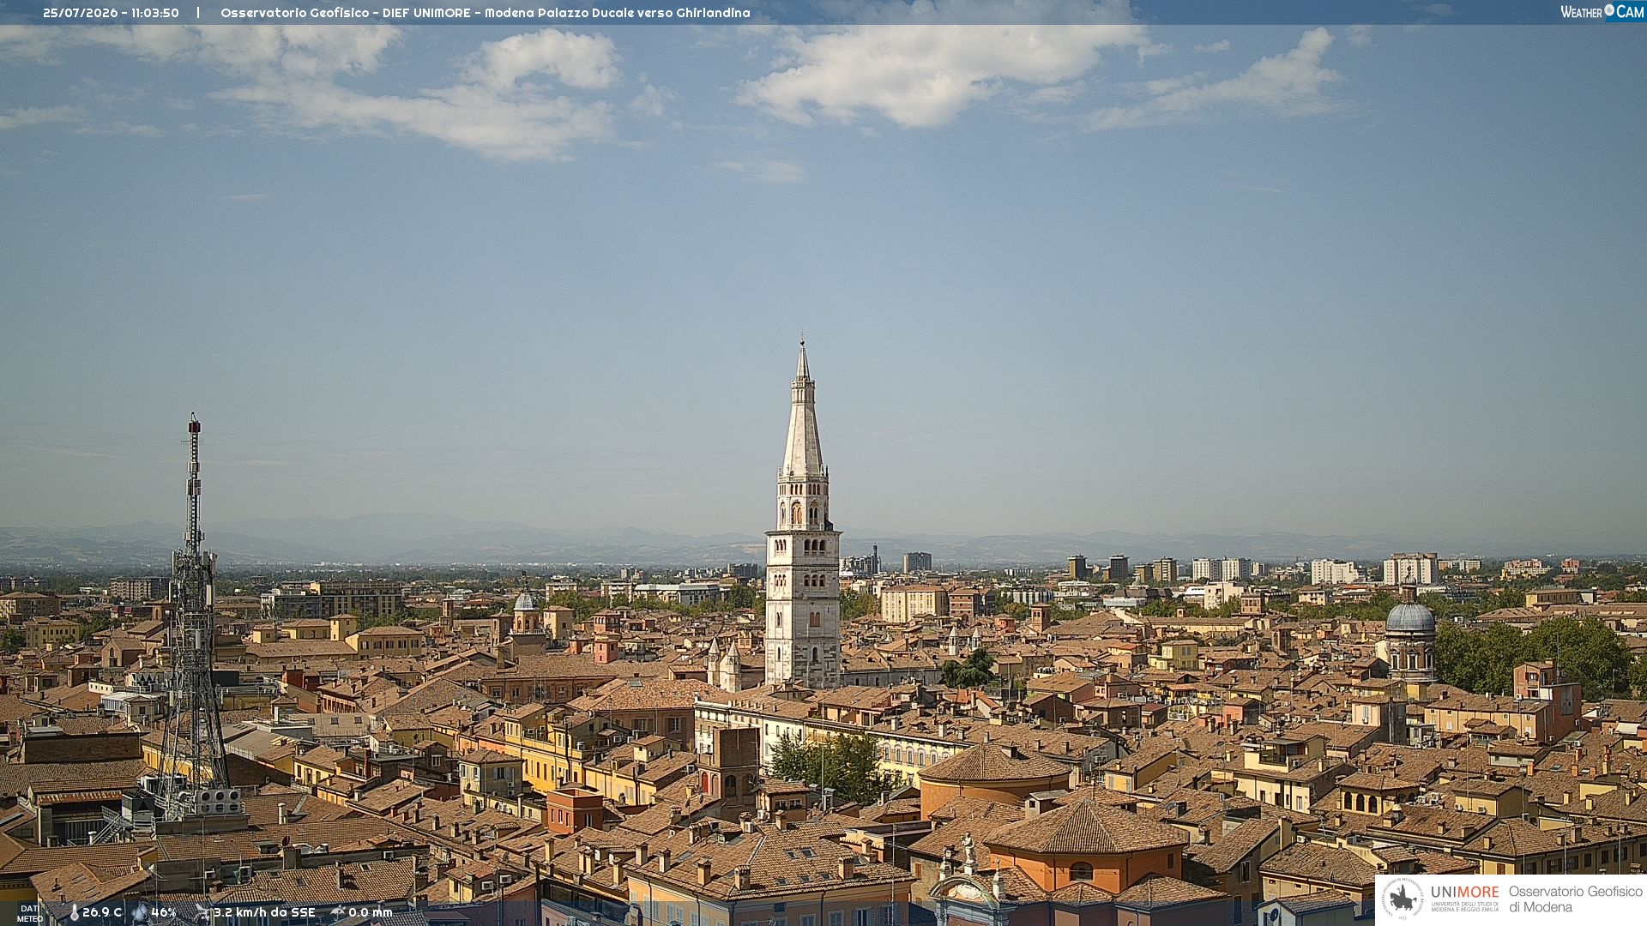Click the UNIMORE university seal emblem

click(x=1403, y=899)
